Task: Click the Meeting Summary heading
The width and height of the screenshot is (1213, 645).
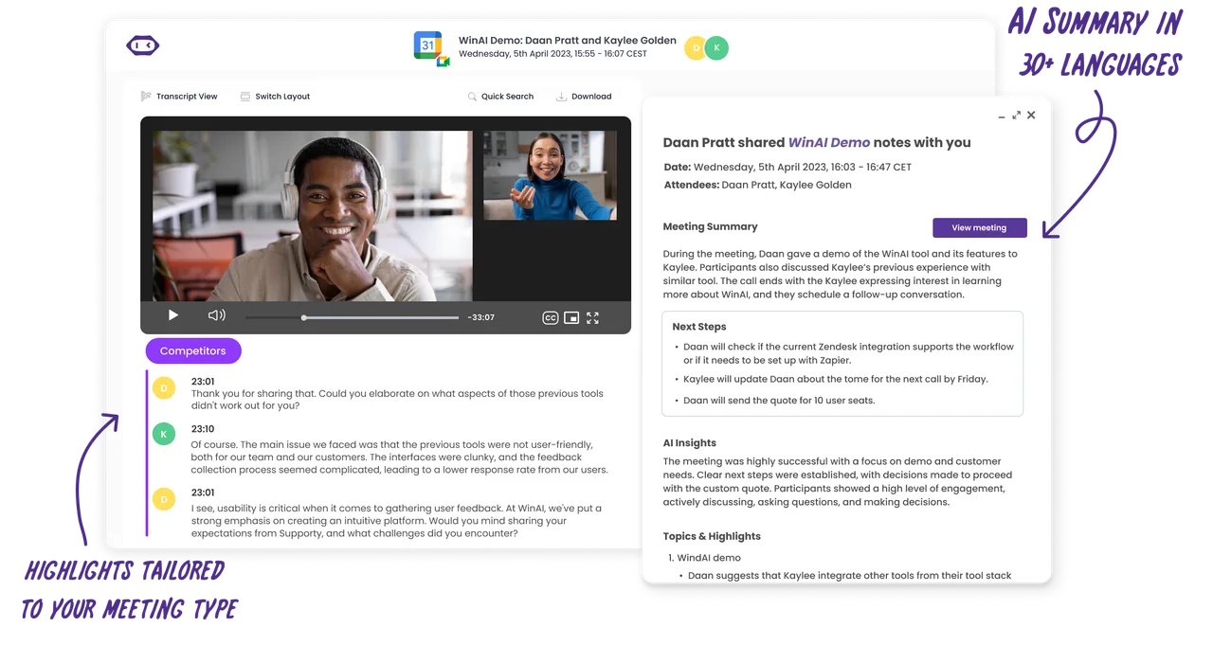Action: 711,227
